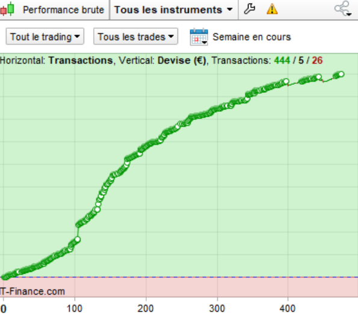The height and width of the screenshot is (314, 358).
Task: Click the 100 label on horizontal axis
Action: point(75,309)
